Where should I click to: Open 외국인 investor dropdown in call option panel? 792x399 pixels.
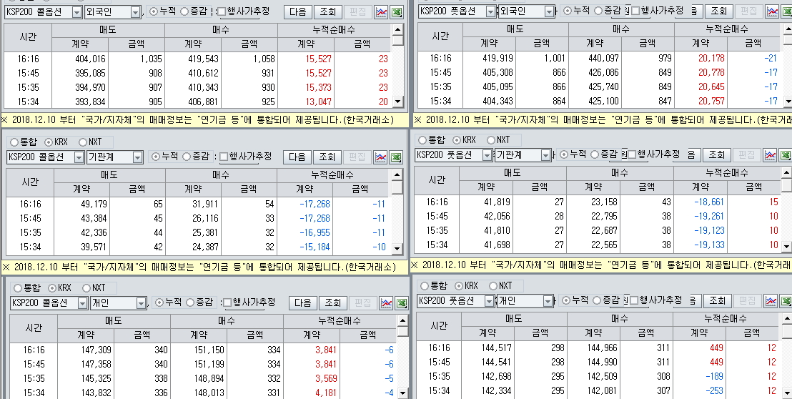(x=135, y=12)
